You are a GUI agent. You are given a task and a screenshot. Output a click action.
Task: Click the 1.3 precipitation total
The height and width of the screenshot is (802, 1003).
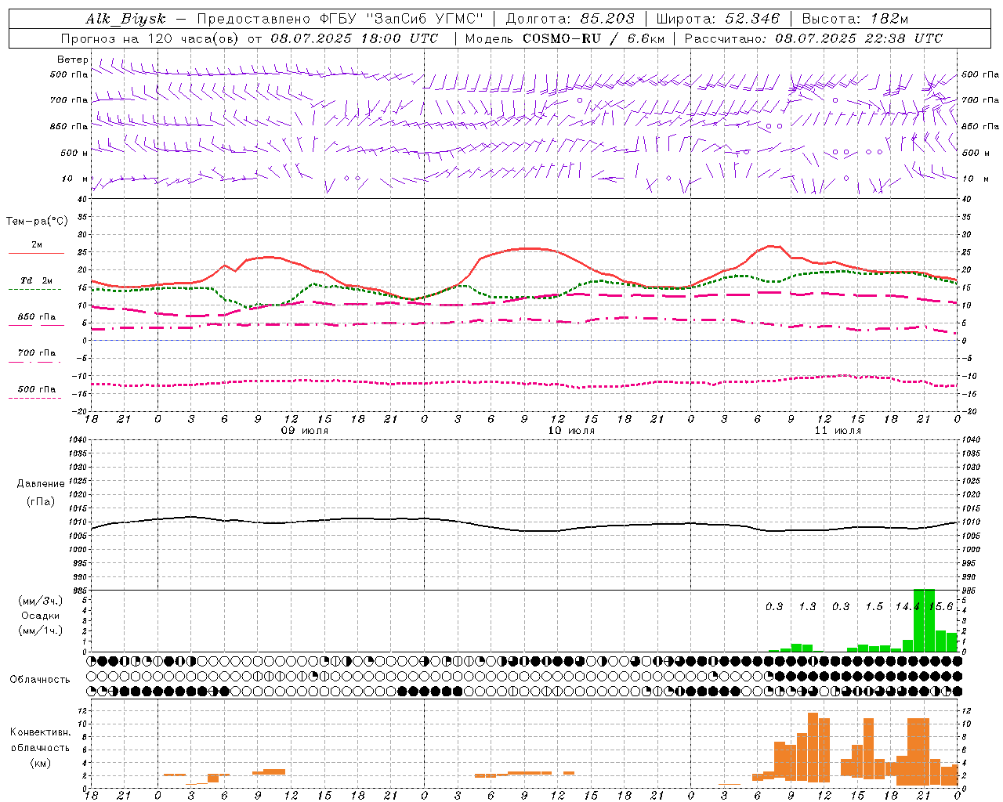807,606
